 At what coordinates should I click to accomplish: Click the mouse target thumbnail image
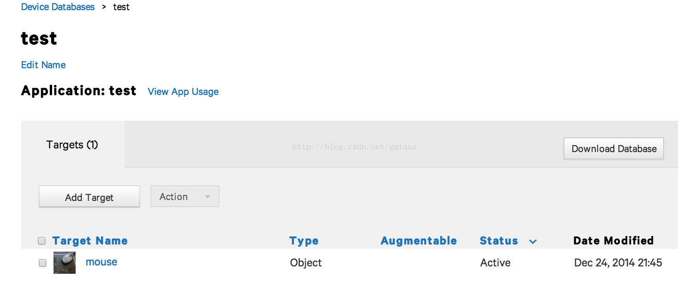coord(65,263)
